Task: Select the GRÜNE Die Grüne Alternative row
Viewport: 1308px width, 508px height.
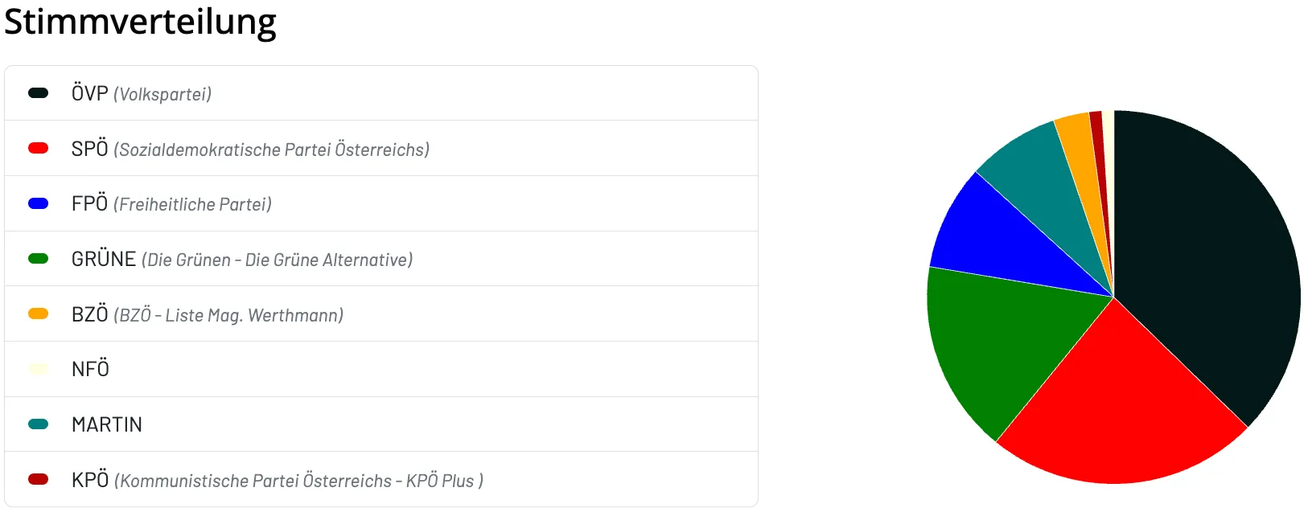Action: [381, 259]
